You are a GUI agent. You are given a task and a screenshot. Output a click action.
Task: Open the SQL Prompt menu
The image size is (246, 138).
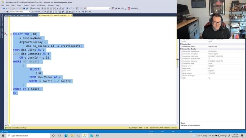tap(41, 5)
